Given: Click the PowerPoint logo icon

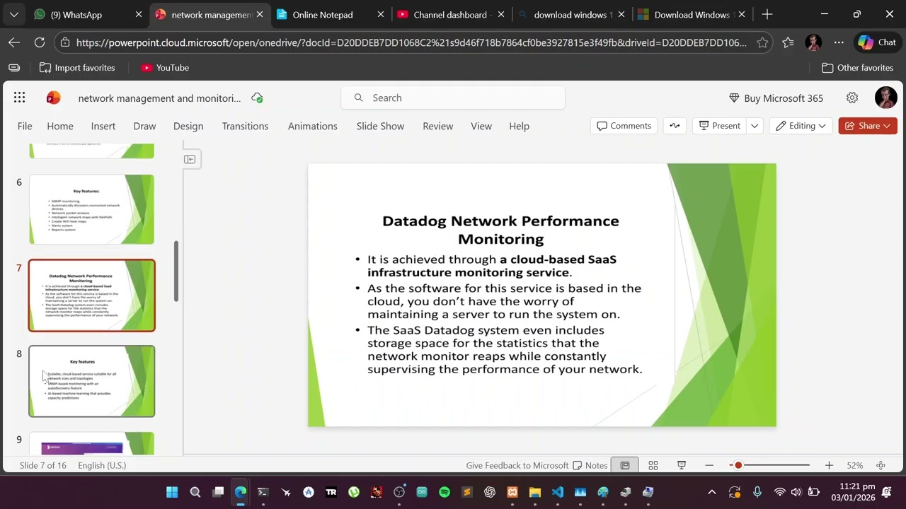Looking at the screenshot, I should coord(53,98).
